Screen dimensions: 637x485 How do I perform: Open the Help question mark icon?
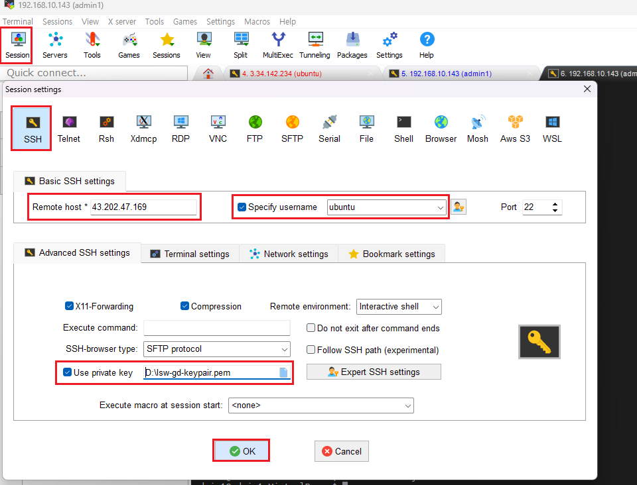click(427, 45)
